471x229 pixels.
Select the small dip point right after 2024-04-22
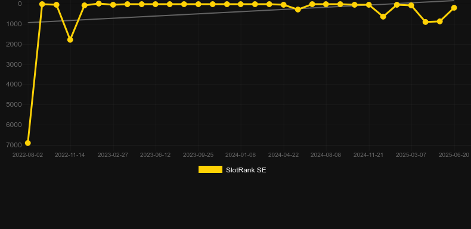click(298, 10)
